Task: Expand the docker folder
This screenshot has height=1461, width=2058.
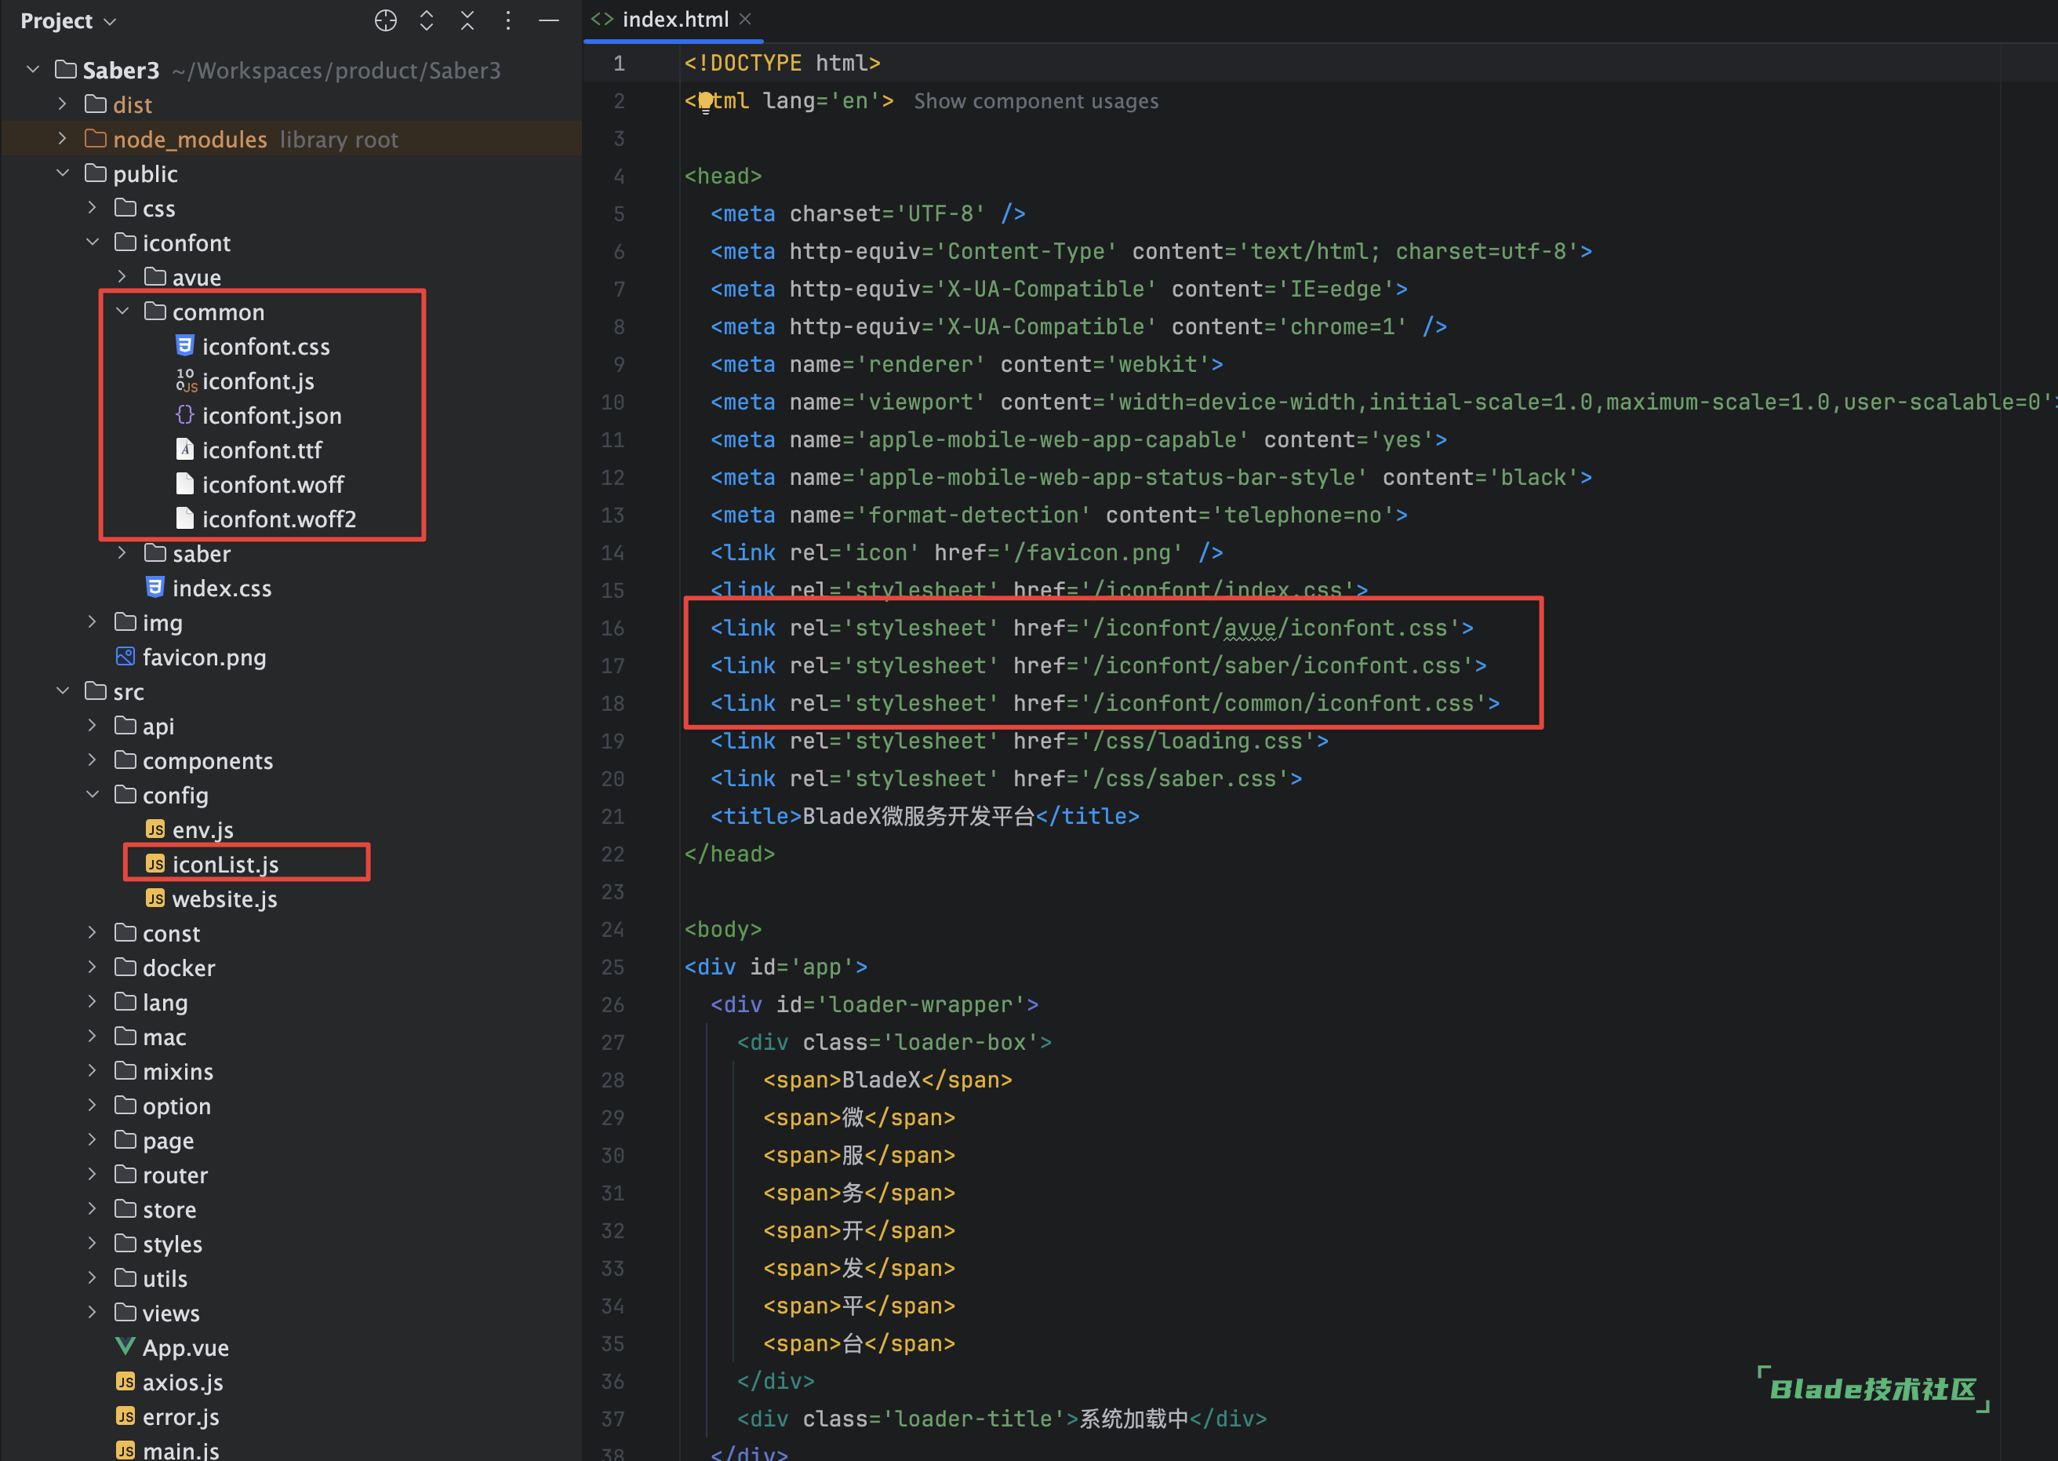Action: (x=93, y=967)
